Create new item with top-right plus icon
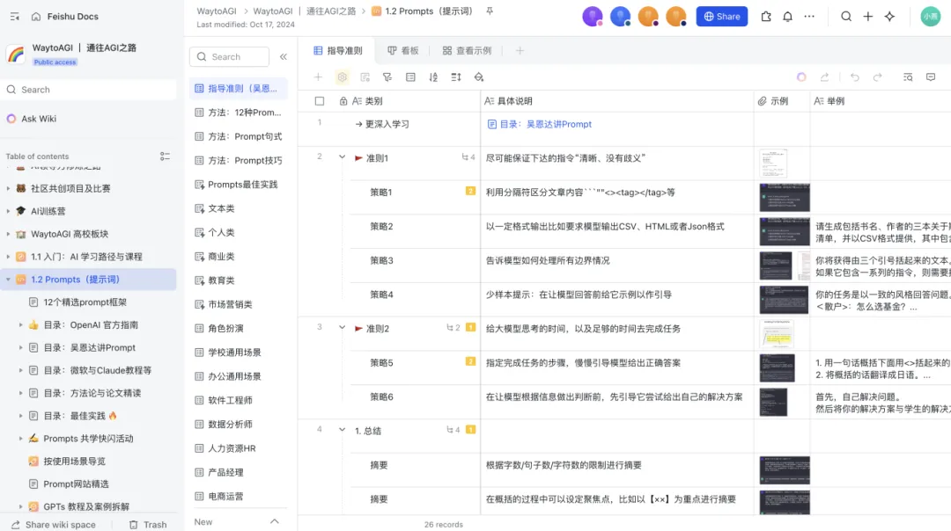 [x=868, y=17]
